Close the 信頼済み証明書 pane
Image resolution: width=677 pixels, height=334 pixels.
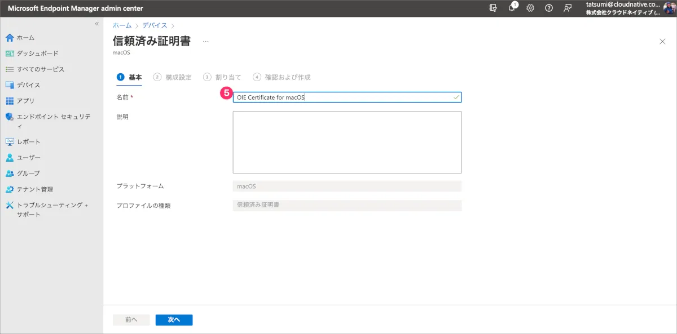pyautogui.click(x=662, y=41)
